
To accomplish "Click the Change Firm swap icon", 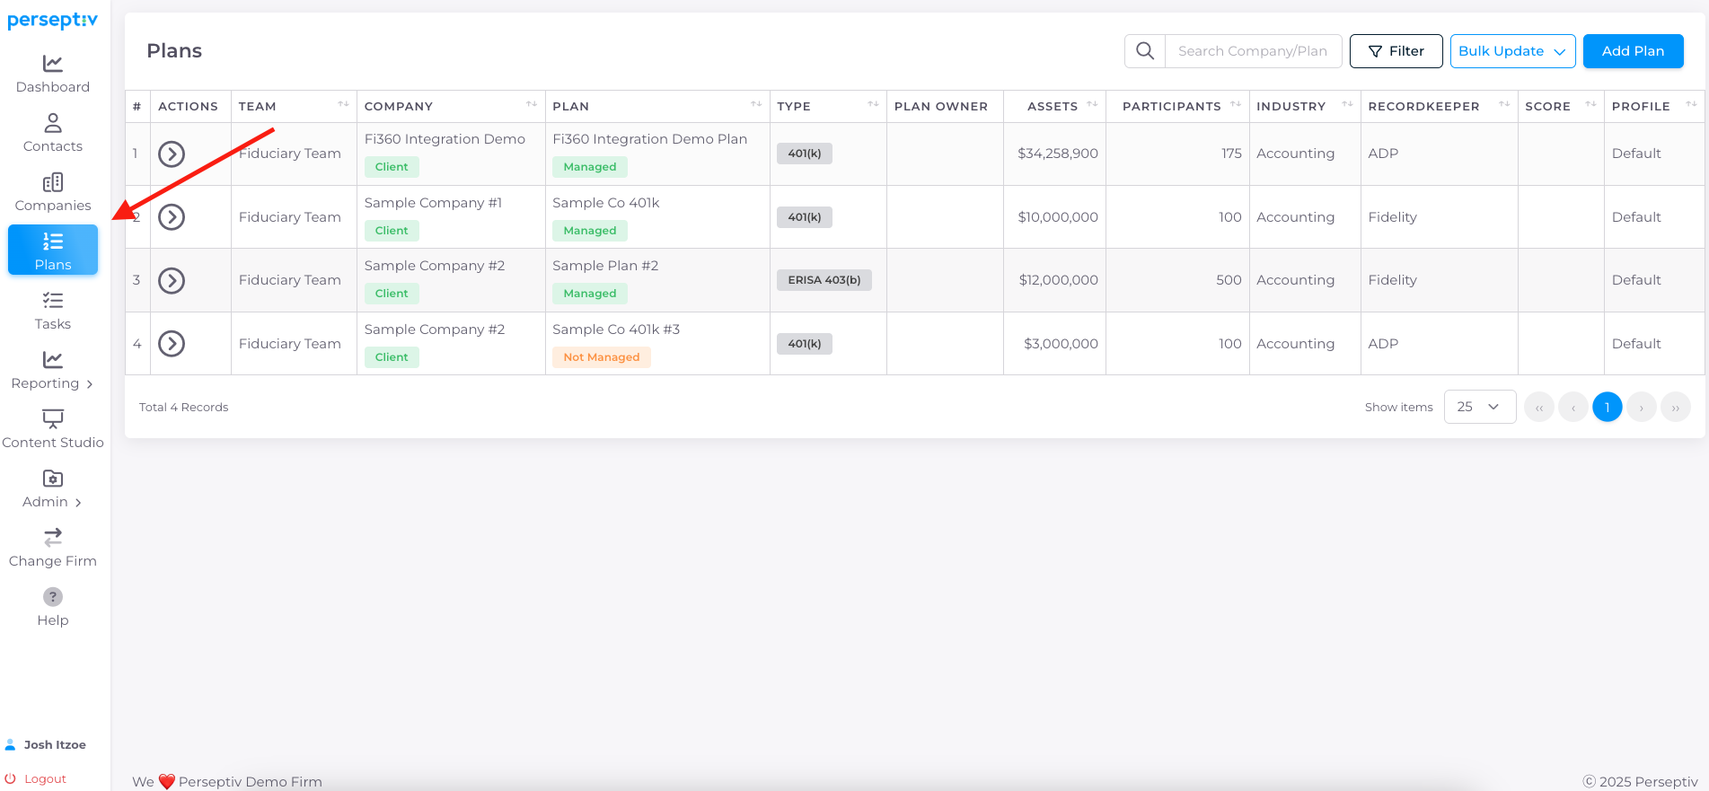I will coord(53,537).
